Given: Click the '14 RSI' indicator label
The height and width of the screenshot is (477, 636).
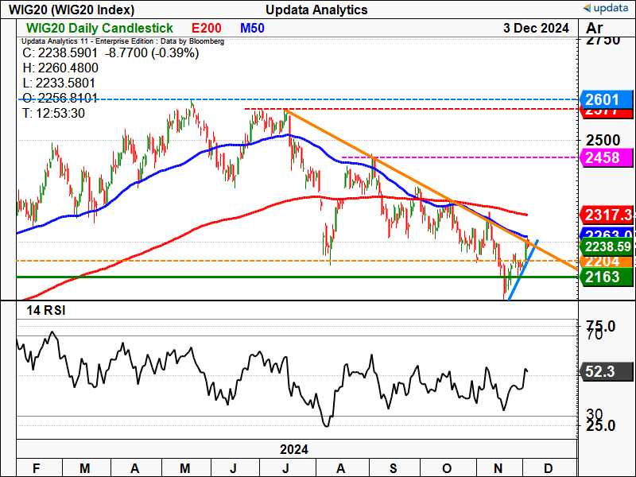Looking at the screenshot, I should pos(46,311).
